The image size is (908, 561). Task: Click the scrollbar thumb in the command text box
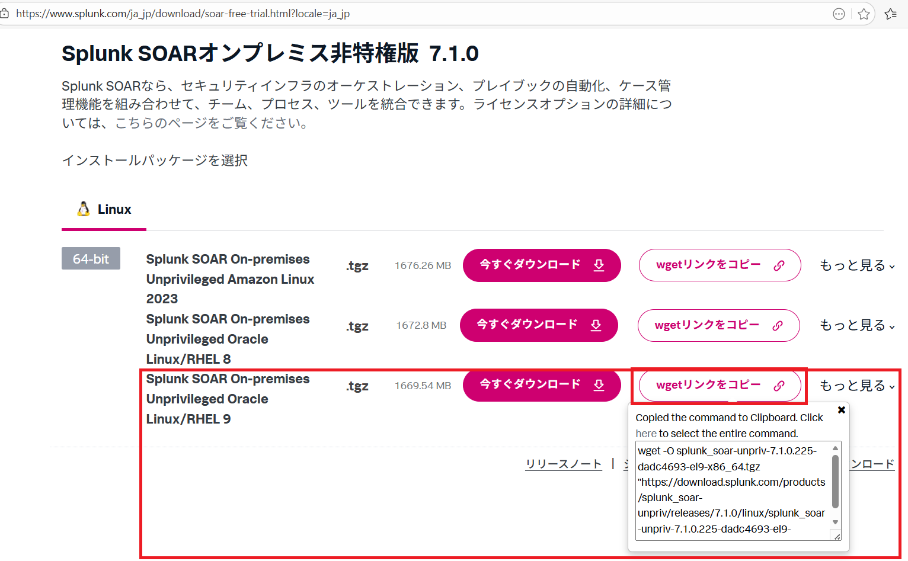(835, 481)
